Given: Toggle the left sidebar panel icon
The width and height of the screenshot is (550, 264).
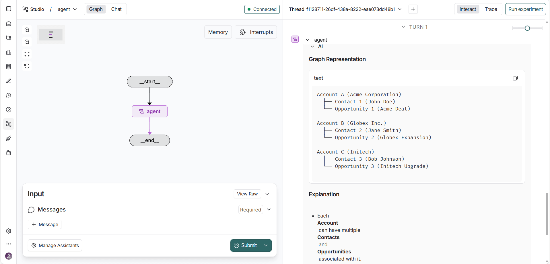Looking at the screenshot, I should pos(9,9).
